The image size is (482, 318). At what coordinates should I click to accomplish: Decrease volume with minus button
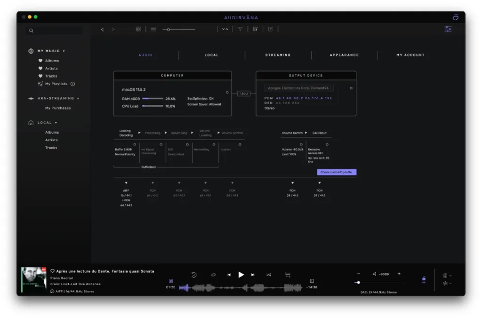[x=358, y=274]
